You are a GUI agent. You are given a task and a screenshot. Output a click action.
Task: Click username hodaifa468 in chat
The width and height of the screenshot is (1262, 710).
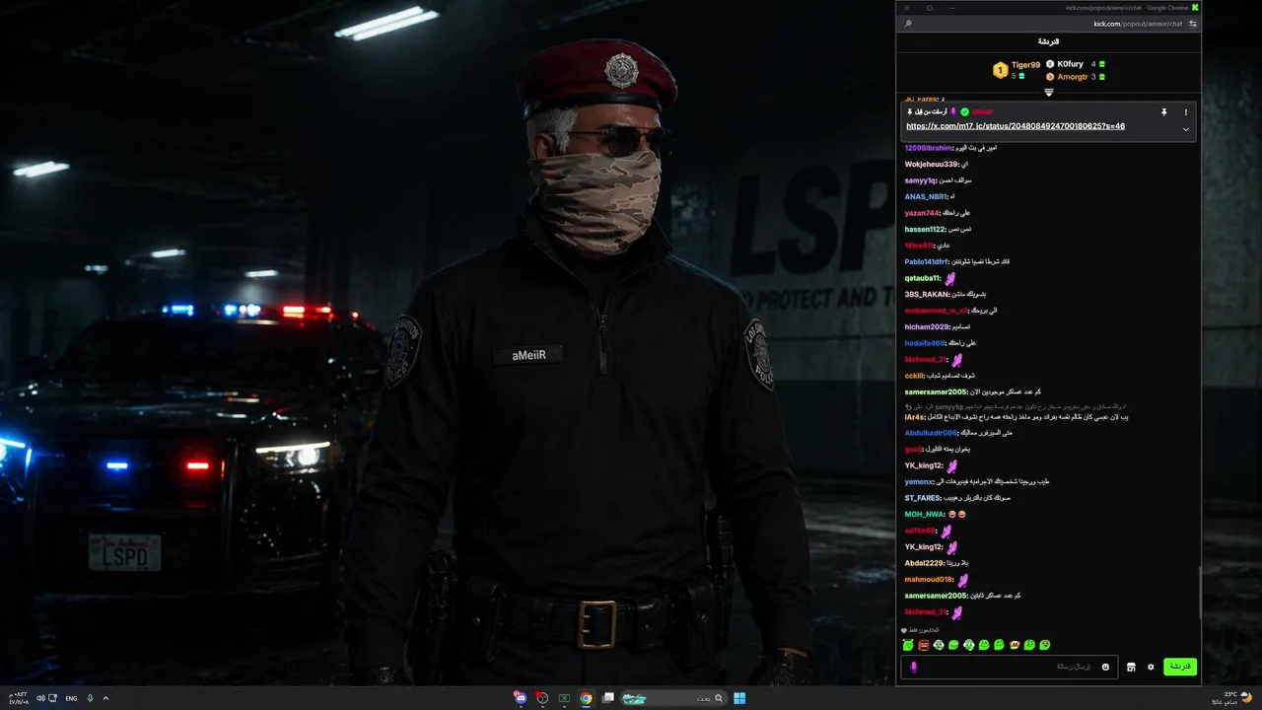tap(925, 343)
